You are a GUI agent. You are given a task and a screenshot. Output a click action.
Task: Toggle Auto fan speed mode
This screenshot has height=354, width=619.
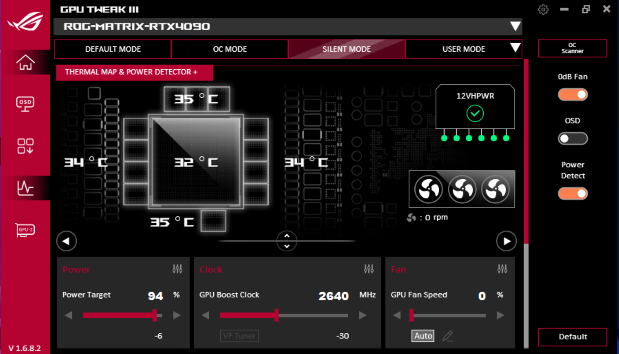pyautogui.click(x=423, y=336)
